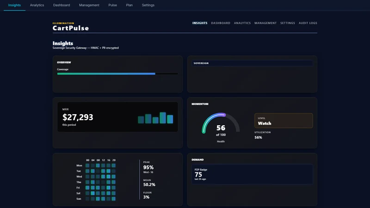Click the MRR mini bar chart
The width and height of the screenshot is (370, 208).
coord(155,118)
